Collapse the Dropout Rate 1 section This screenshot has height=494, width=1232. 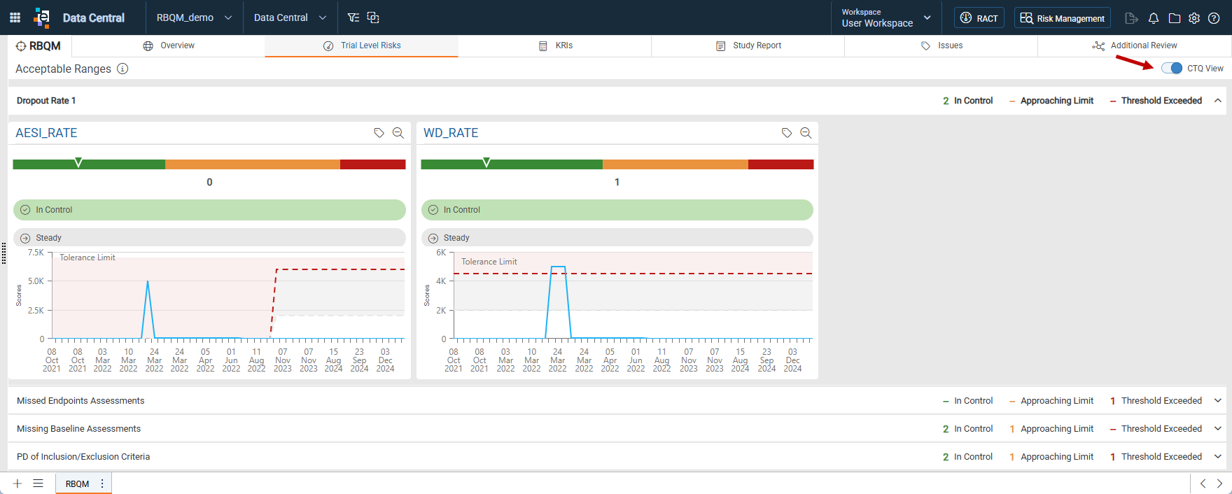pyautogui.click(x=1218, y=101)
